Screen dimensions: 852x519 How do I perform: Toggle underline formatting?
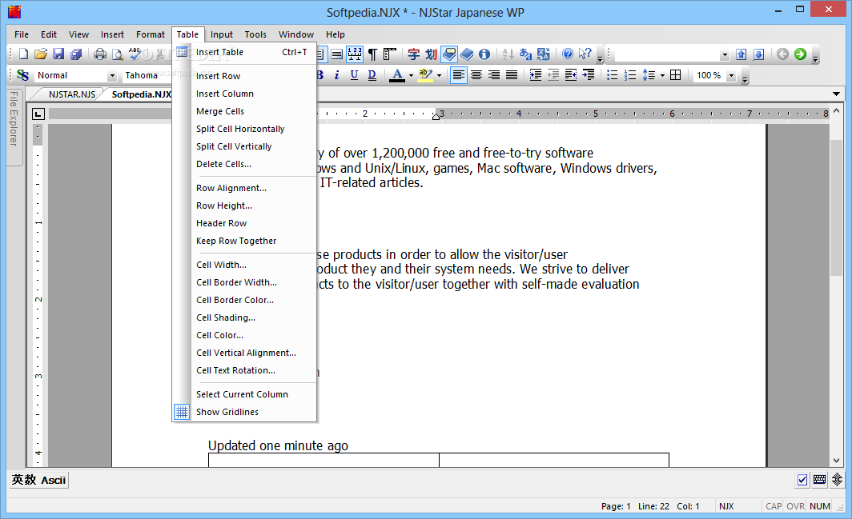coord(354,75)
